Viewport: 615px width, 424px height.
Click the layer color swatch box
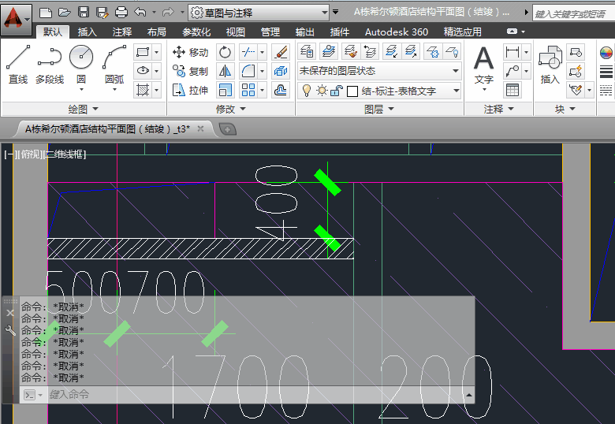352,91
